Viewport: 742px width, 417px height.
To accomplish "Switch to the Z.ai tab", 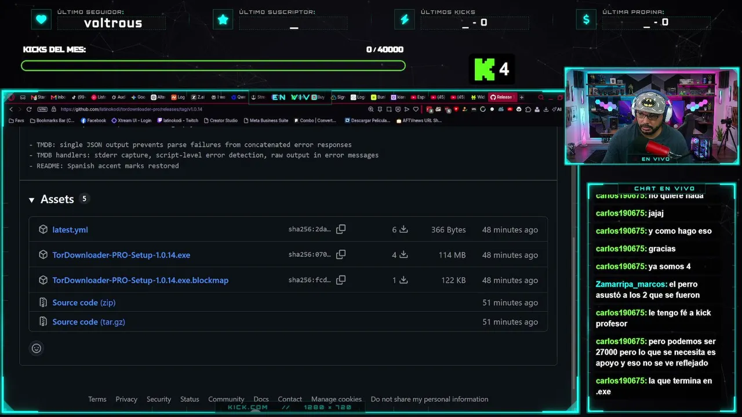I will coord(198,97).
